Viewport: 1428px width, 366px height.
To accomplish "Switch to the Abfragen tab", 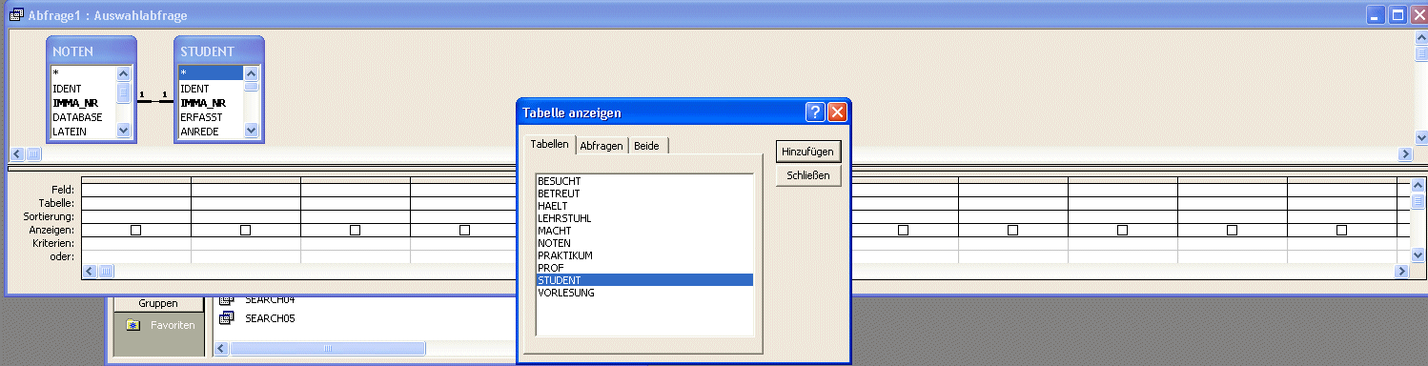I will point(602,146).
